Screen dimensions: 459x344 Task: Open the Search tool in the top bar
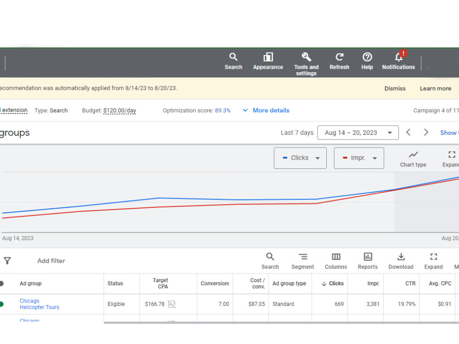233,61
